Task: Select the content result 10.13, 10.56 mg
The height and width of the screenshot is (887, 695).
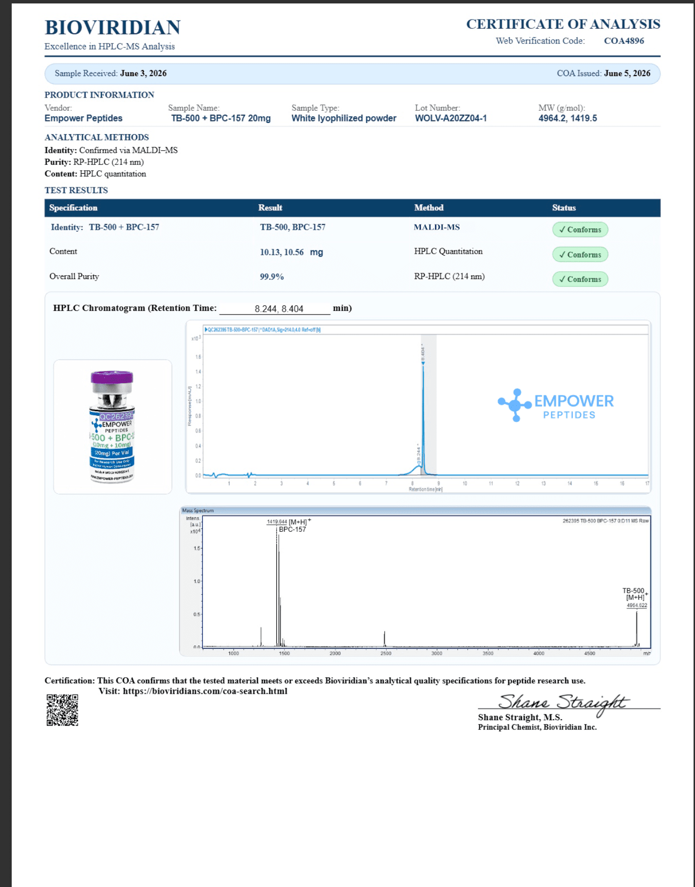Action: tap(291, 252)
